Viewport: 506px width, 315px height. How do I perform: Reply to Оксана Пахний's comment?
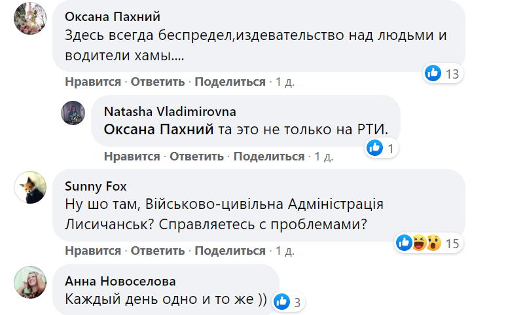(158, 82)
